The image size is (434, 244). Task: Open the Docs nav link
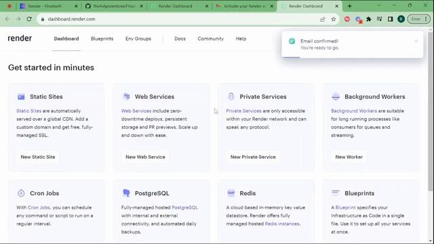pyautogui.click(x=180, y=39)
